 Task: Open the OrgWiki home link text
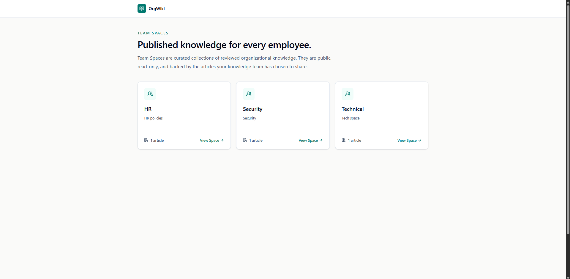click(157, 9)
